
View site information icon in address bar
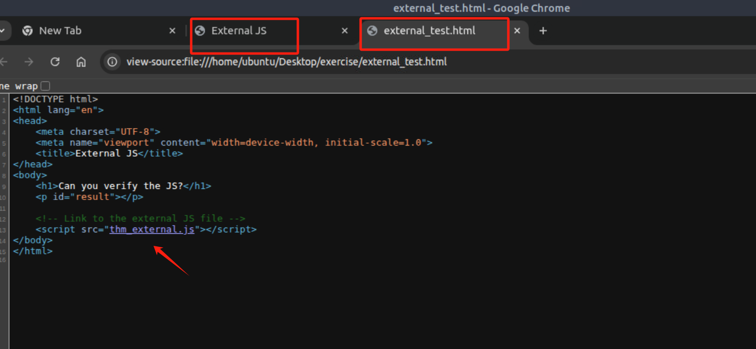[112, 62]
